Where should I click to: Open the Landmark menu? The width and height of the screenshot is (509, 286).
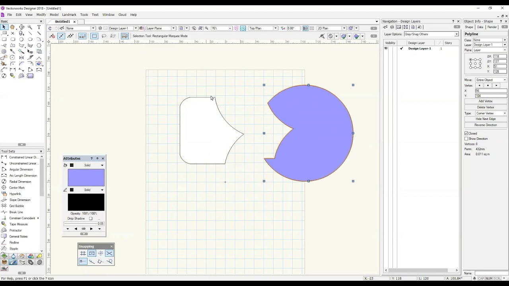coord(69,15)
